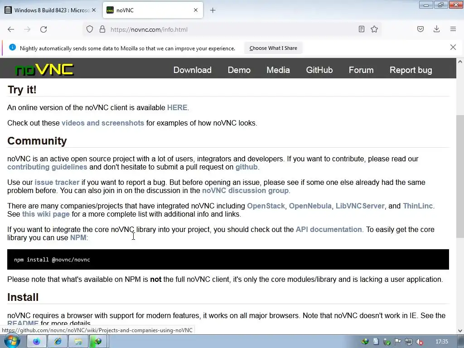This screenshot has width=464, height=348.
Task: Click Choose What I Share button
Action: (273, 48)
